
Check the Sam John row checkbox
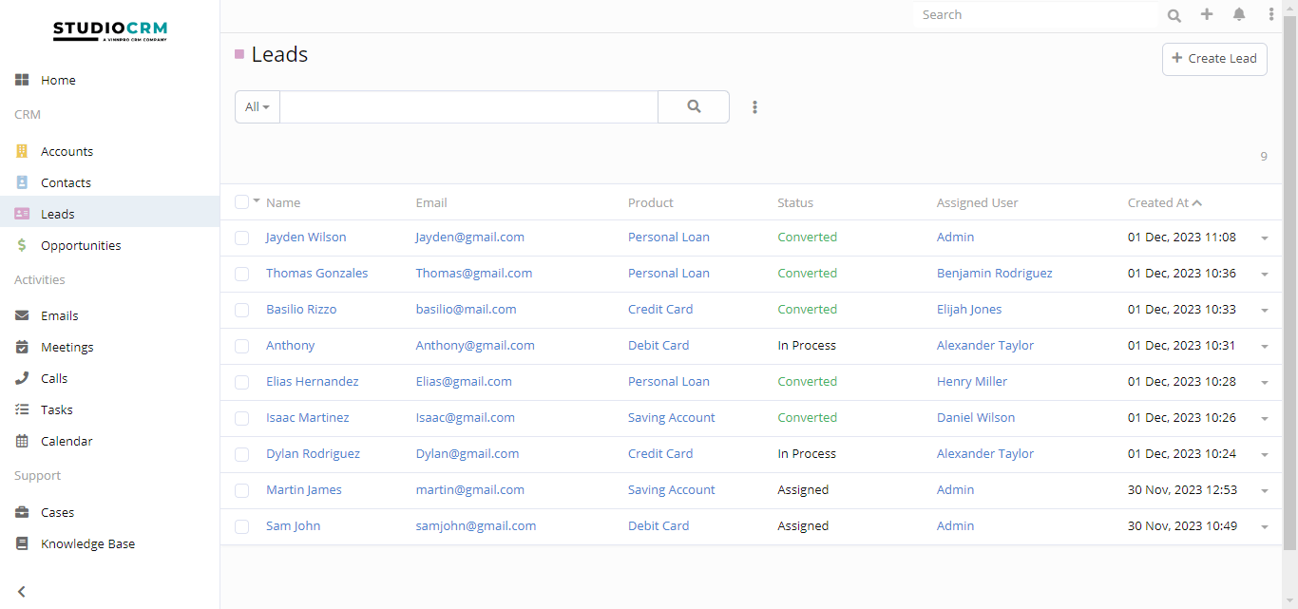coord(242,526)
